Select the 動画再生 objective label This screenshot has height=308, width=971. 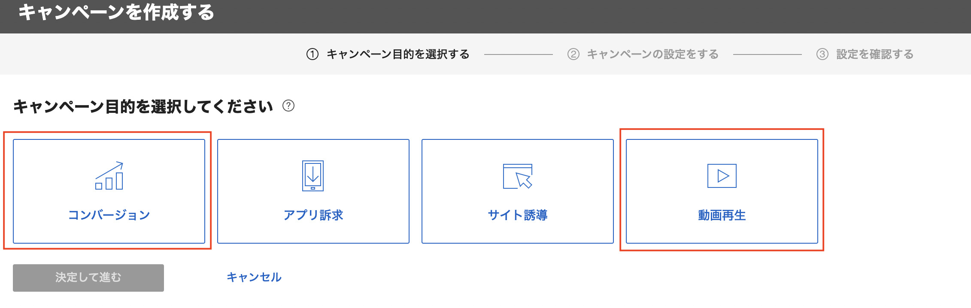(722, 215)
